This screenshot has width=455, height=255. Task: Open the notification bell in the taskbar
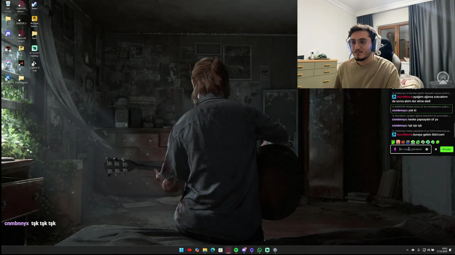[450, 250]
